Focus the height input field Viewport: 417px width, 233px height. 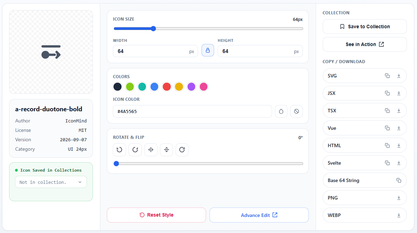(260, 51)
